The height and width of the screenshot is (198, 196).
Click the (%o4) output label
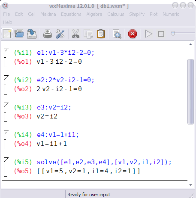coord(23,144)
